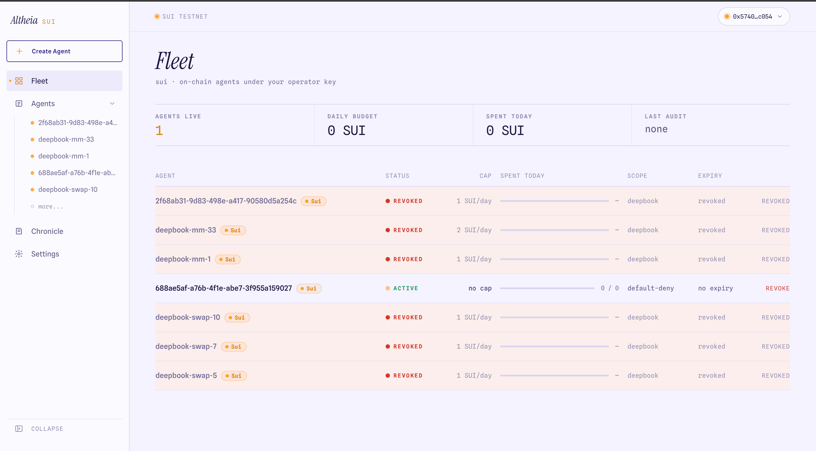Click the 2 SUI/day cap cell
Screen dimensions: 816x451
(x=474, y=230)
